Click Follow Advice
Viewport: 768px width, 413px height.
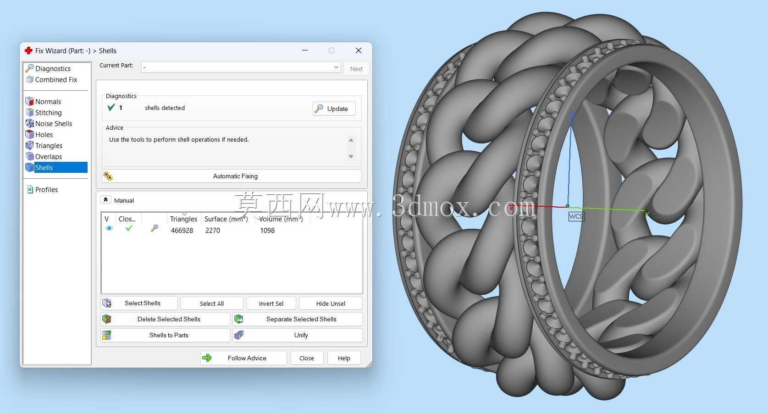coord(243,358)
